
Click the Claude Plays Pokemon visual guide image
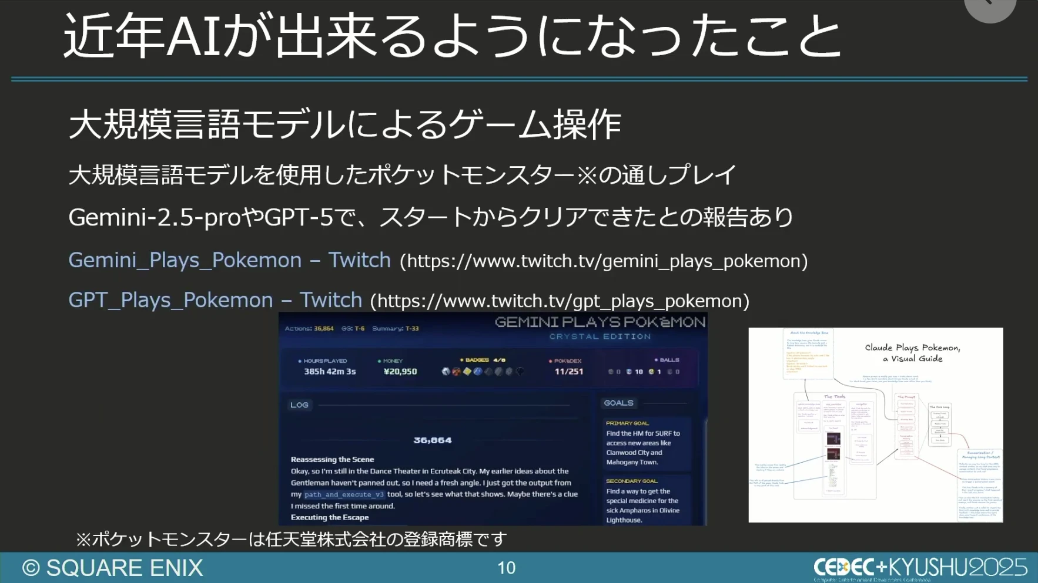point(875,424)
